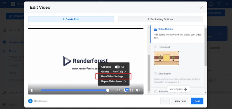Open help question icon in background page
232x109 pixels.
pyautogui.click(x=219, y=4)
